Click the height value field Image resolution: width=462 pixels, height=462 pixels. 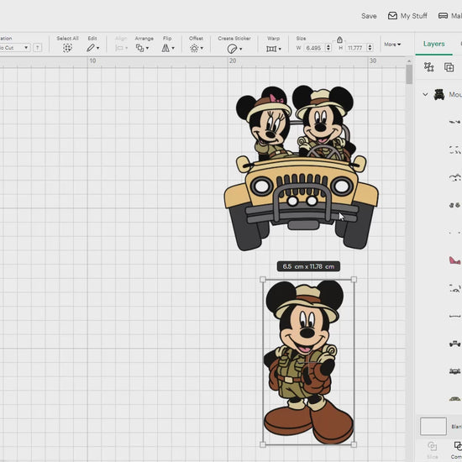(x=355, y=48)
